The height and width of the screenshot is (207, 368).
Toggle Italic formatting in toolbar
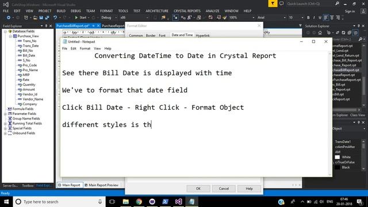coord(314,18)
